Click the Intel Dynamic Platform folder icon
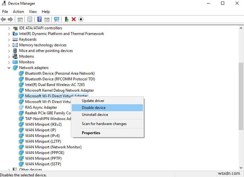This screenshot has height=177, width=244. click(15, 34)
